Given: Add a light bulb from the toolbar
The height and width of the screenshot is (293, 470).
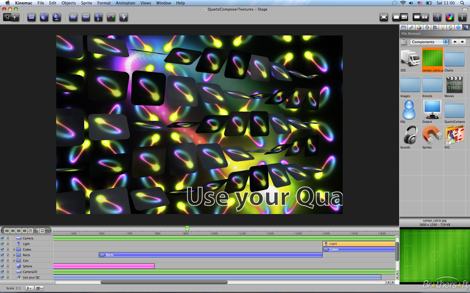Looking at the screenshot, I should (x=98, y=17).
